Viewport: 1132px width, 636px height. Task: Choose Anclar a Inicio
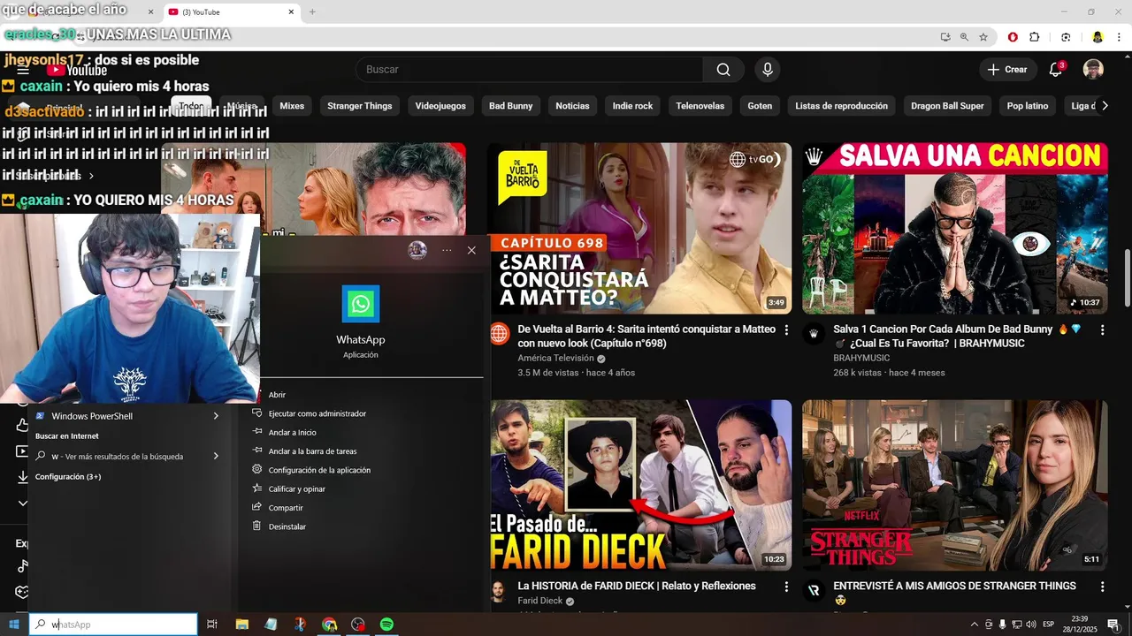292,433
